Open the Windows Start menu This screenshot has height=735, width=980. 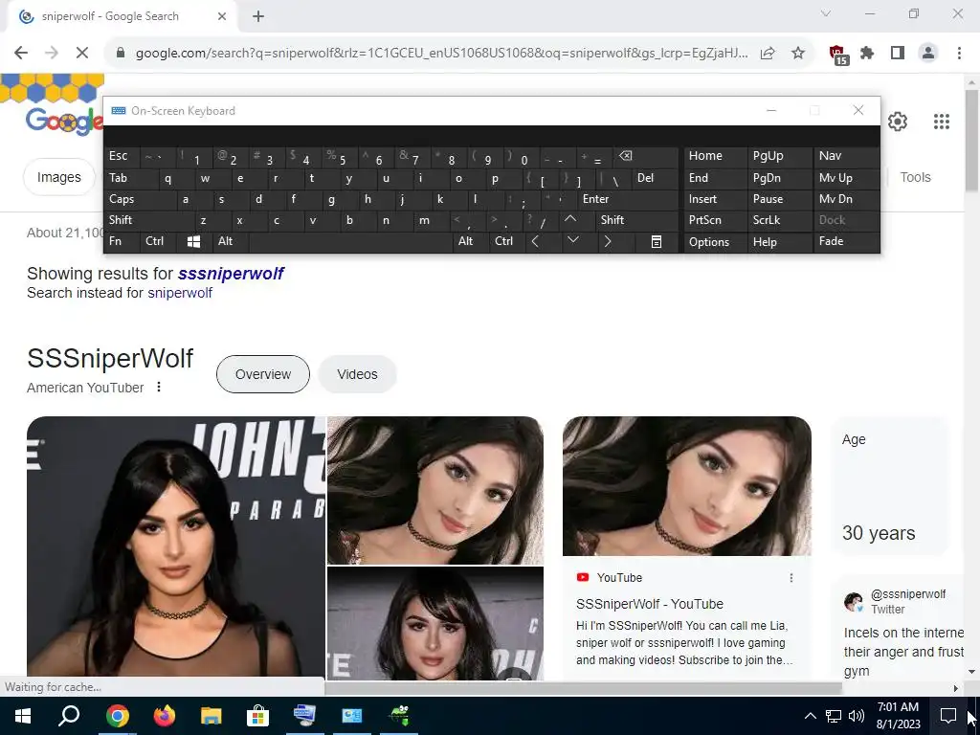(23, 716)
